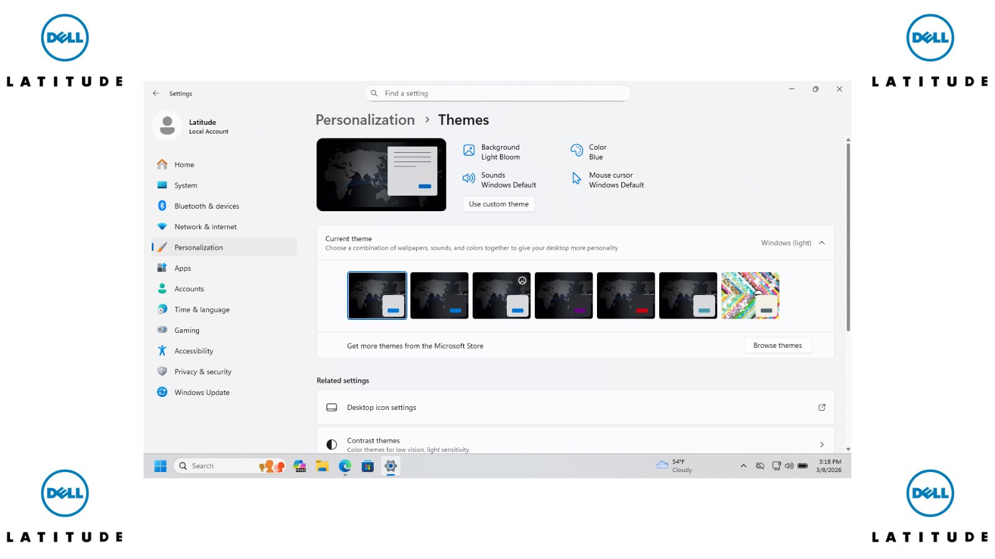Open Desktop icon settings
Screen dimensions: 995x559
point(575,407)
